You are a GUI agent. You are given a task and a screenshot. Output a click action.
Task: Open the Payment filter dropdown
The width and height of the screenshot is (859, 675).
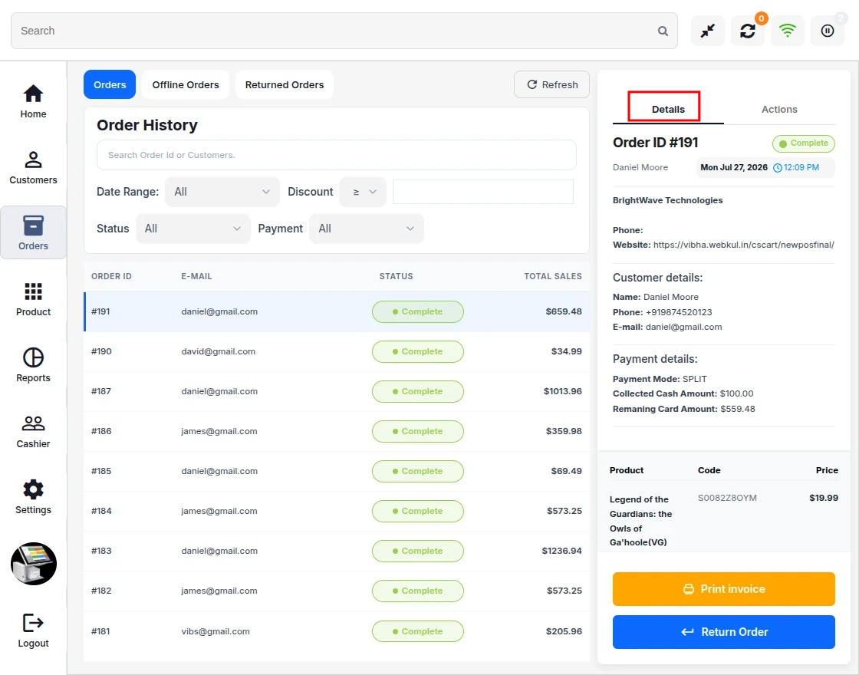[x=367, y=229]
